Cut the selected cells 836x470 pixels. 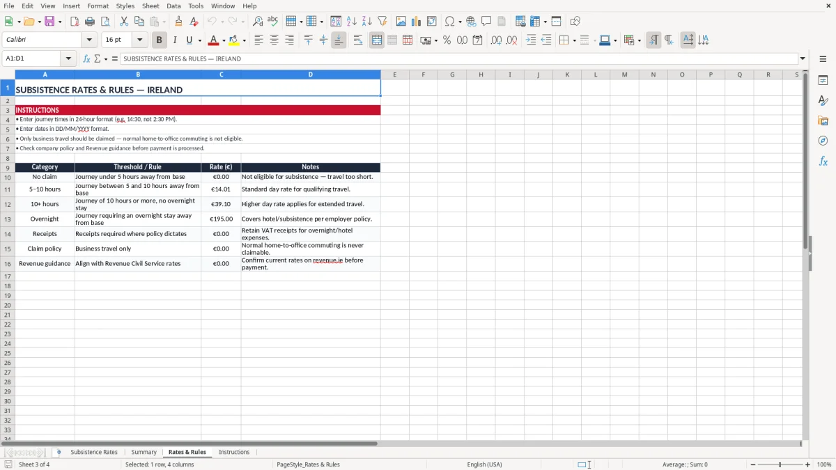pos(124,22)
